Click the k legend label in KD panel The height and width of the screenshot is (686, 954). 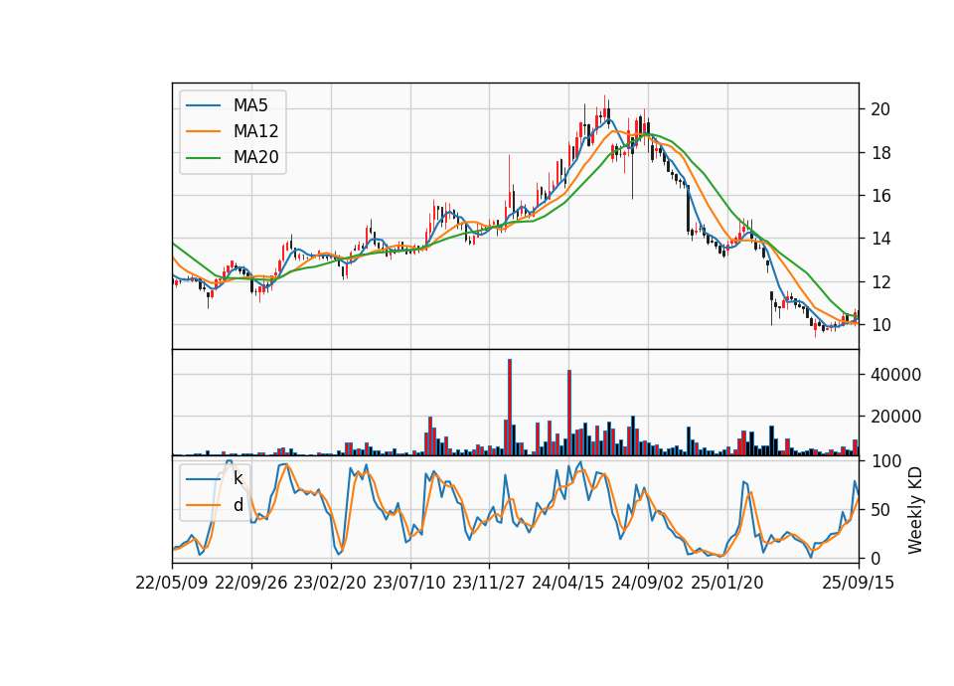[238, 479]
